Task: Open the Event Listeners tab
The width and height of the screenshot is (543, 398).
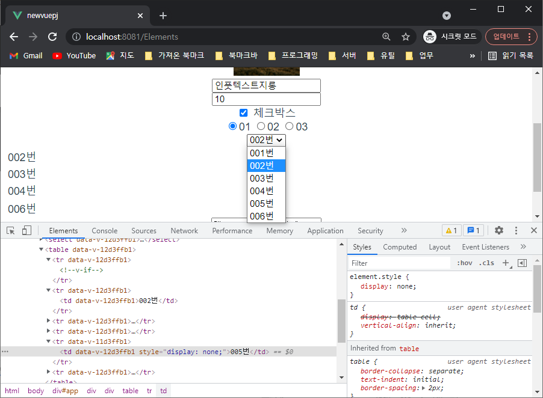Action: (486, 247)
